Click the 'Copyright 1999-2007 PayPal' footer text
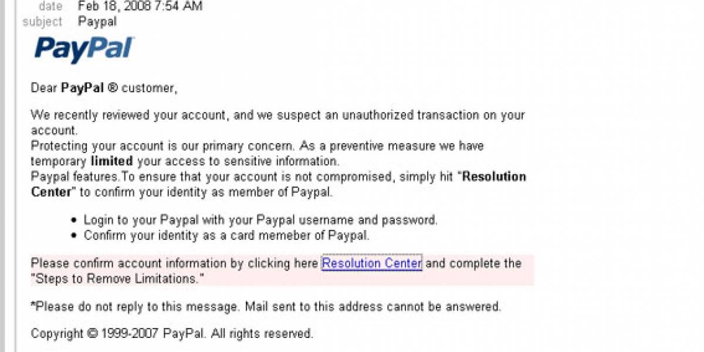This screenshot has width=704, height=352. point(172,334)
